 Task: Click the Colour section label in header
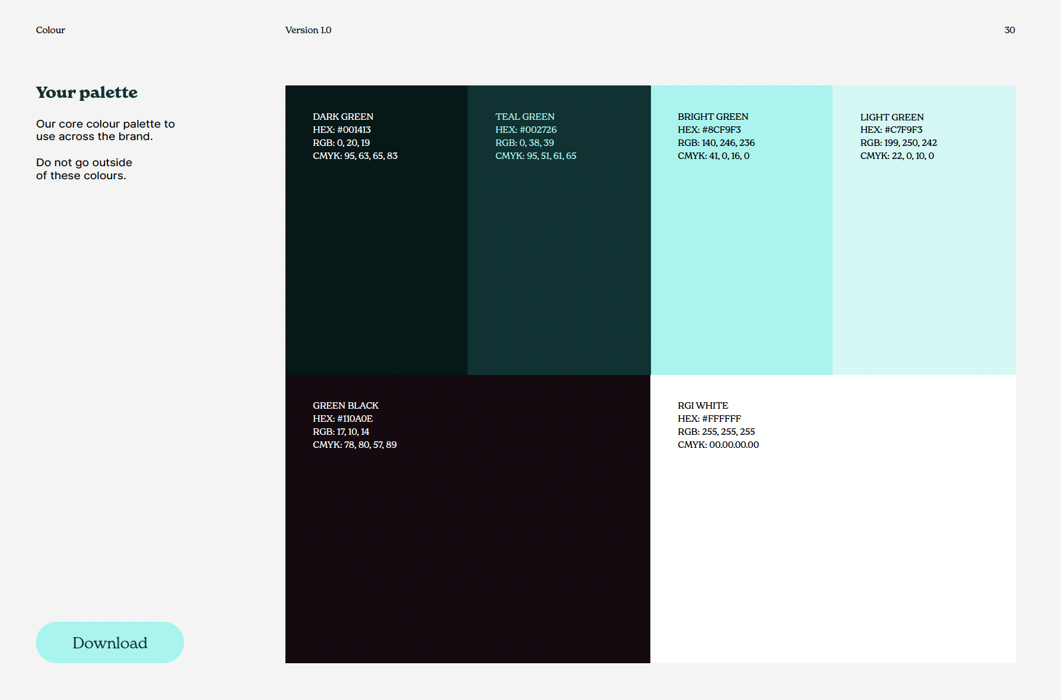click(x=50, y=30)
